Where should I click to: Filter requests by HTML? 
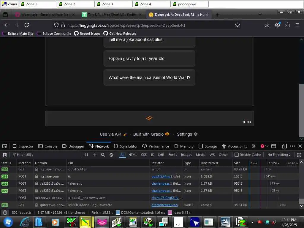point(133,155)
